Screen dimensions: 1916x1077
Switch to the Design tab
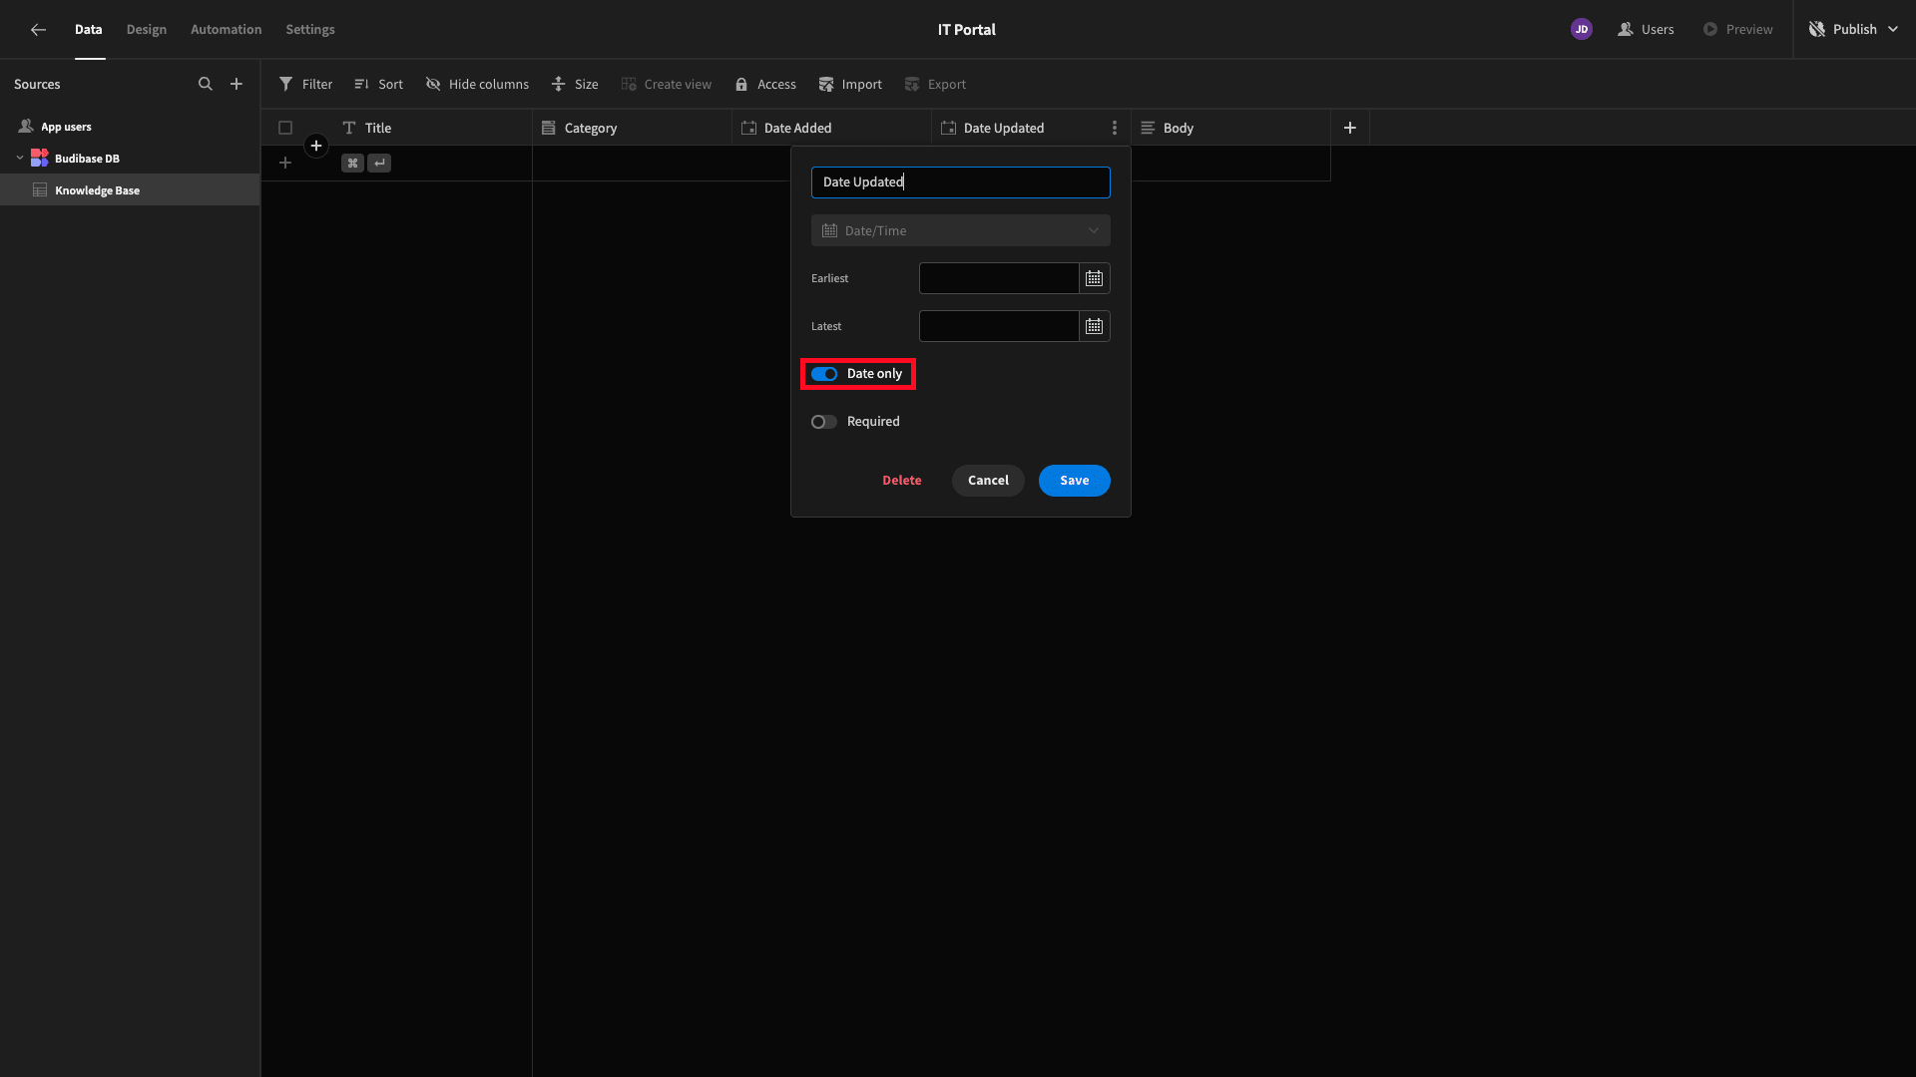(147, 29)
